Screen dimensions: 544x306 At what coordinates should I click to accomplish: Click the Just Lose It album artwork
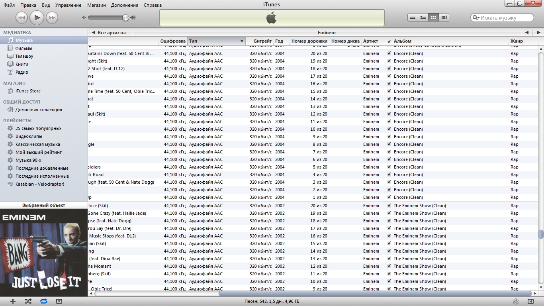44,253
